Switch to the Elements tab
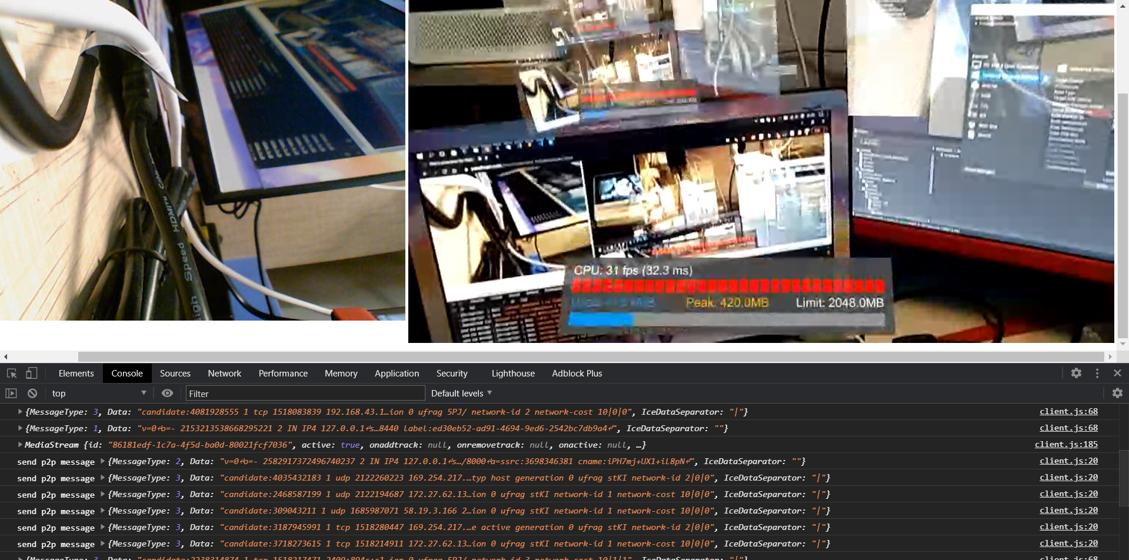1129x560 pixels. (x=76, y=373)
